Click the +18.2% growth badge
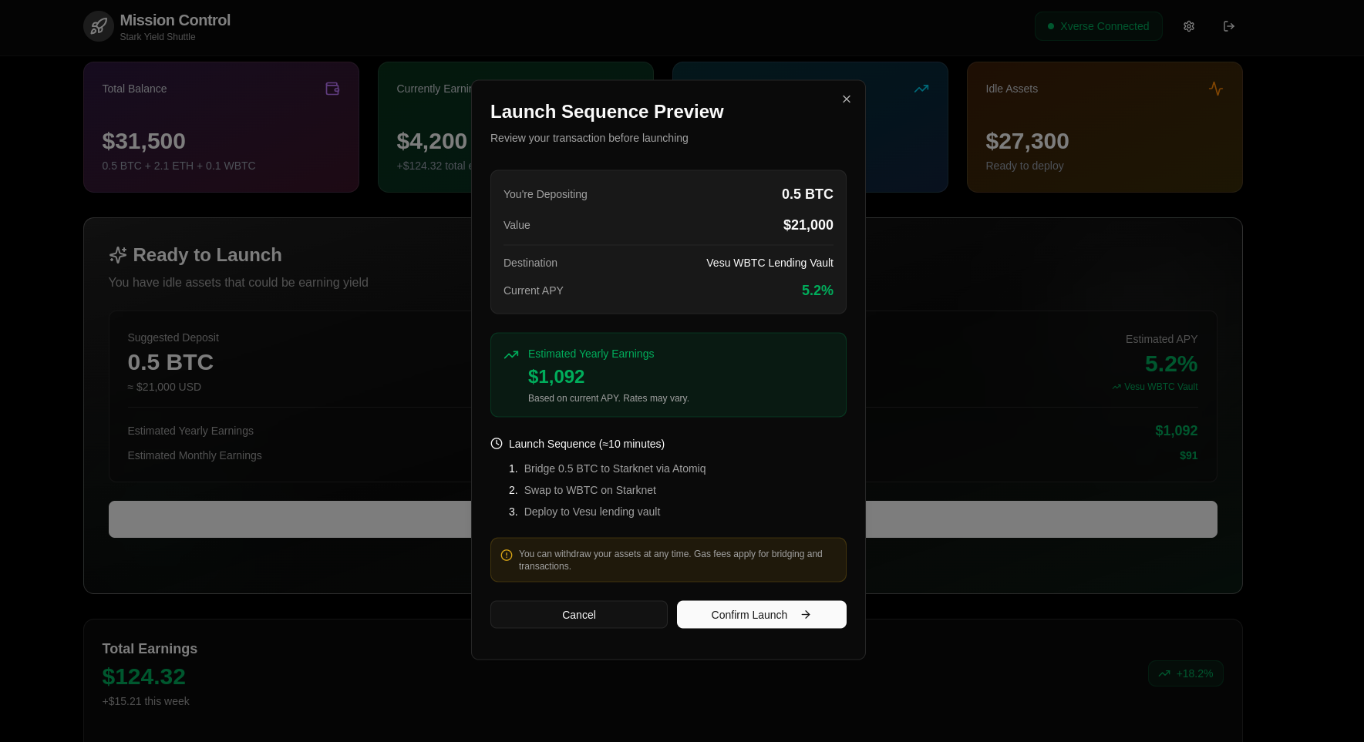 point(1186,673)
